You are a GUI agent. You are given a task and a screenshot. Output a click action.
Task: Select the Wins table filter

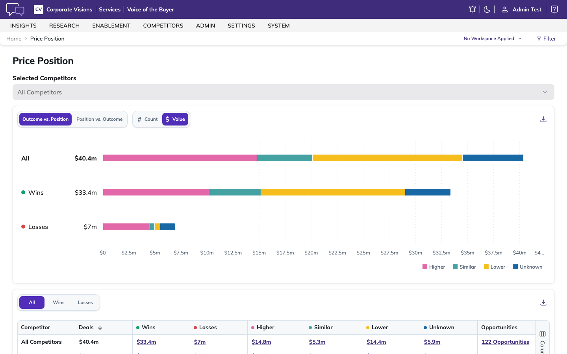59,302
